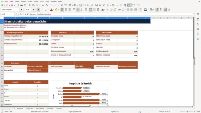This screenshot has width=201, height=113.
Task: Open the Data menu
Action: (x=42, y=1)
